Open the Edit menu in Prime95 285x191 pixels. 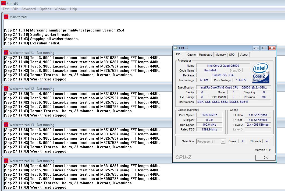pyautogui.click(x=15, y=9)
